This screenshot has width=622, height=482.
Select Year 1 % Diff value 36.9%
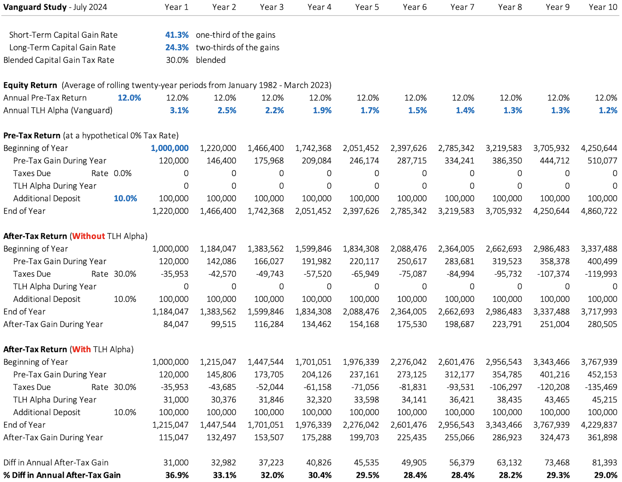177,475
